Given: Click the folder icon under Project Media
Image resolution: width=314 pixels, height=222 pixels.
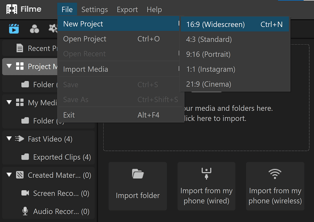Looking at the screenshot, I should (25, 84).
